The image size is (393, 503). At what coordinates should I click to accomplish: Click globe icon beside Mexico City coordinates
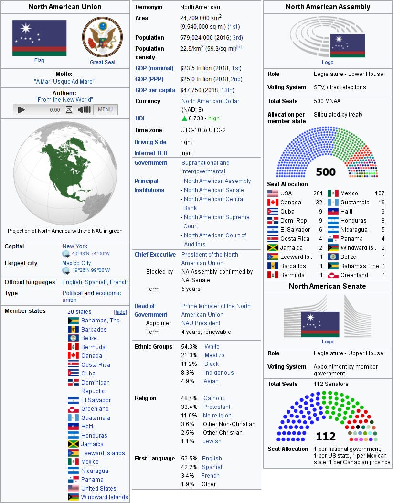pos(66,270)
